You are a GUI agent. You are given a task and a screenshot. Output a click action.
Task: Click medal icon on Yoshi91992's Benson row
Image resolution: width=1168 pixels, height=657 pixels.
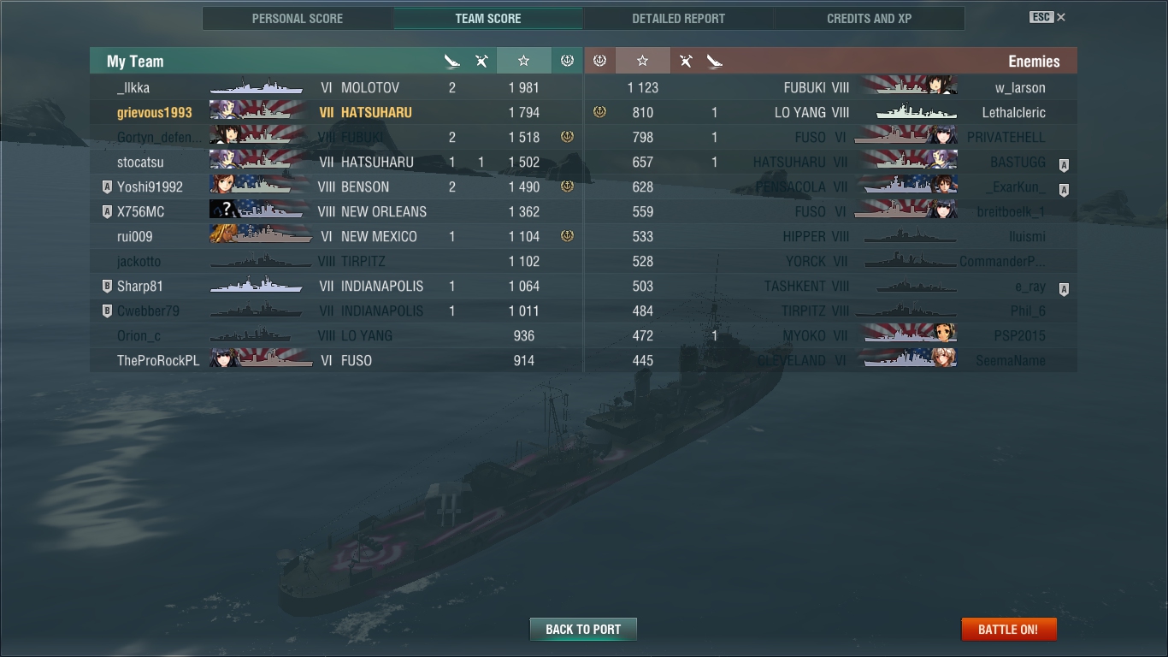[x=567, y=186]
